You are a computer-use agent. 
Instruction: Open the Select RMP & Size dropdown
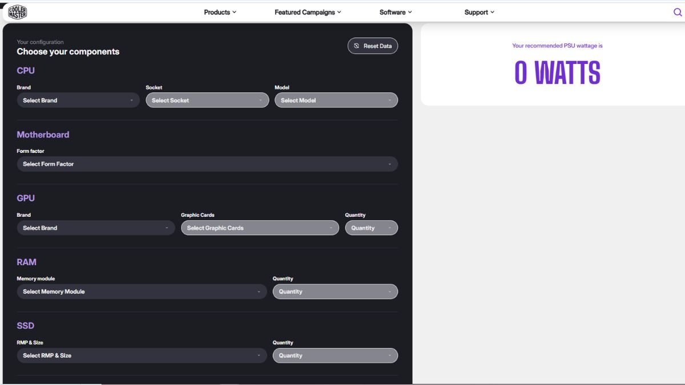(142, 355)
